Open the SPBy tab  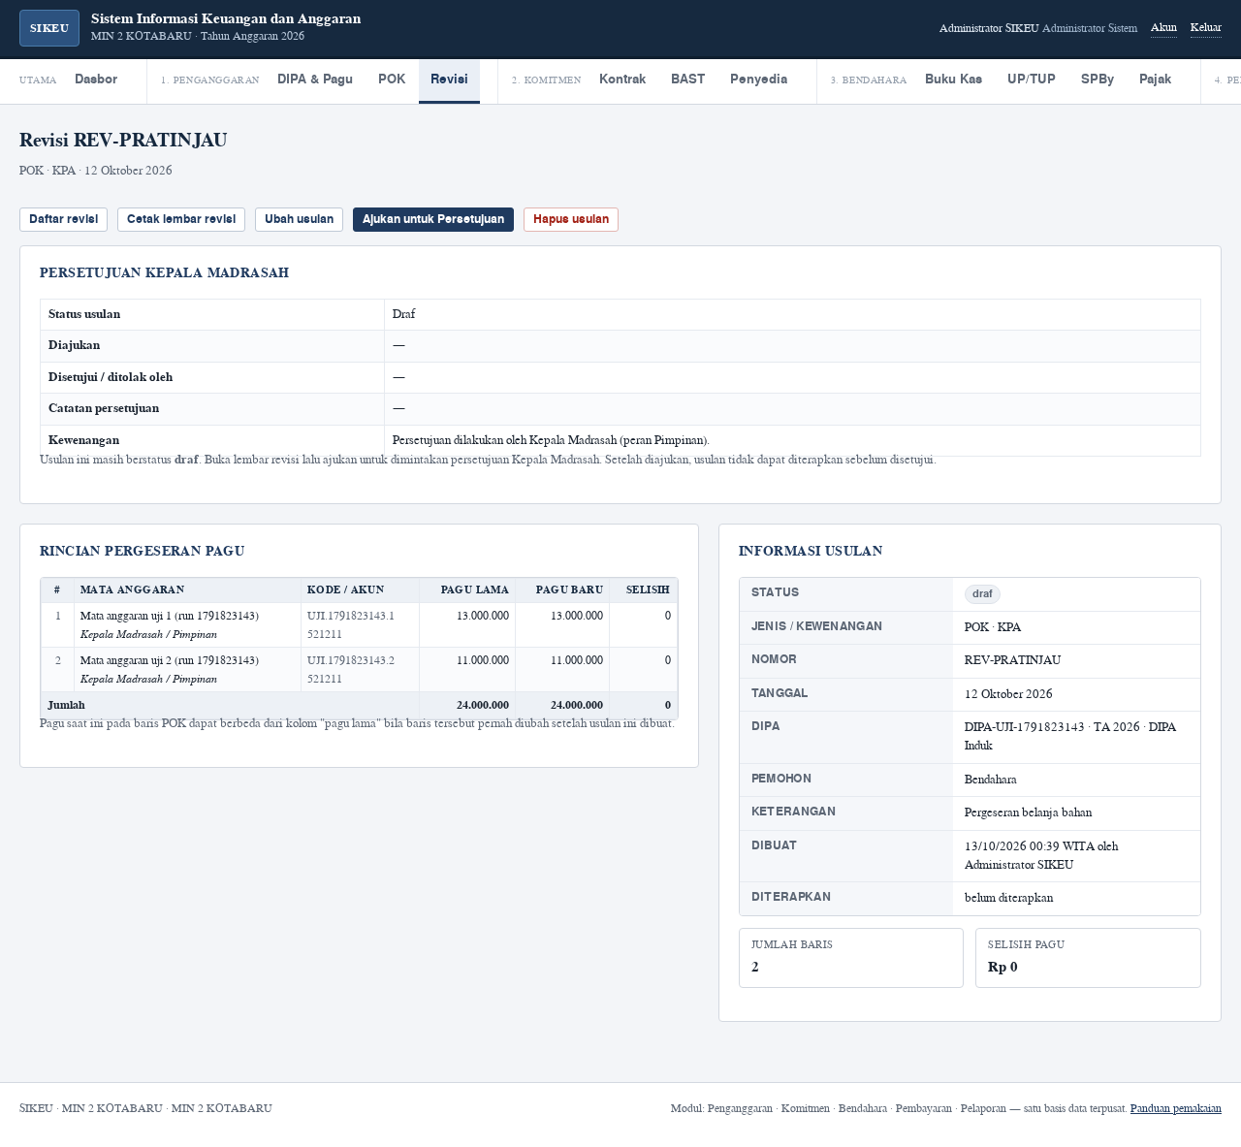(1098, 80)
